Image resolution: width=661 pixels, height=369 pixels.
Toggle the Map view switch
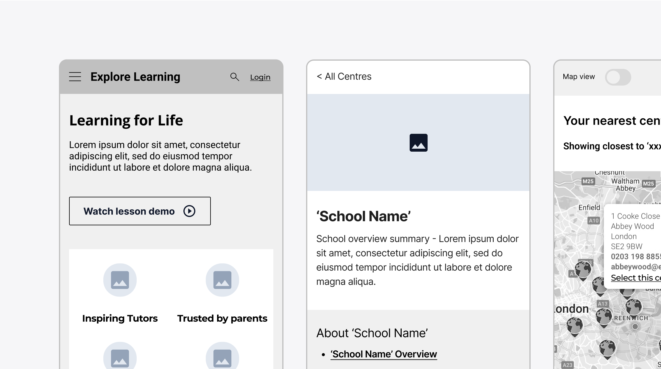(618, 77)
